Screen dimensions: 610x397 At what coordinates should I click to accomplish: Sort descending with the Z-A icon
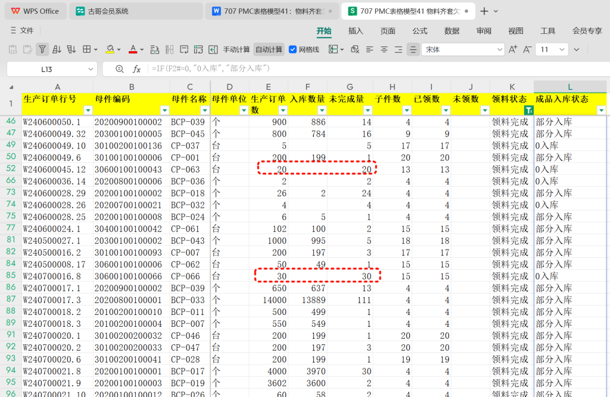(71, 49)
